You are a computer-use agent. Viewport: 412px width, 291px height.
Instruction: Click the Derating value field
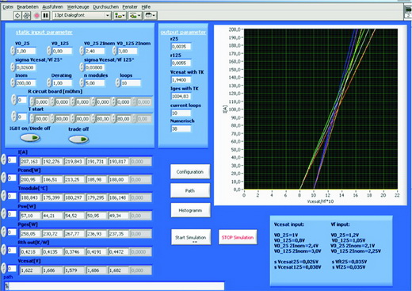coord(62,83)
